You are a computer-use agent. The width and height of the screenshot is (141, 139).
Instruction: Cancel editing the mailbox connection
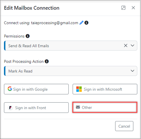(124, 126)
